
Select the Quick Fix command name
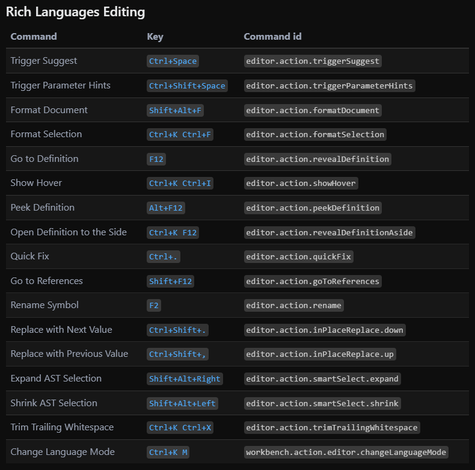click(30, 256)
